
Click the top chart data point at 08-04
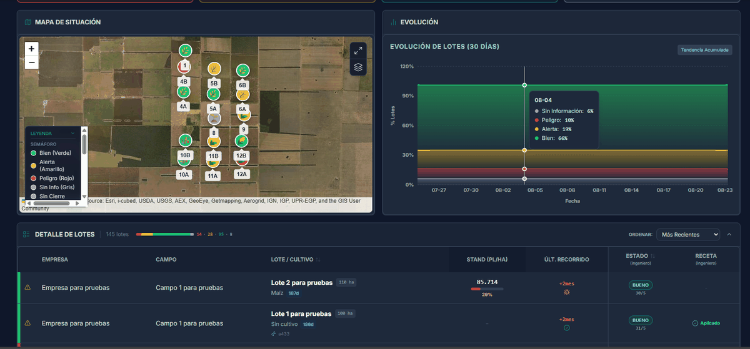(524, 85)
